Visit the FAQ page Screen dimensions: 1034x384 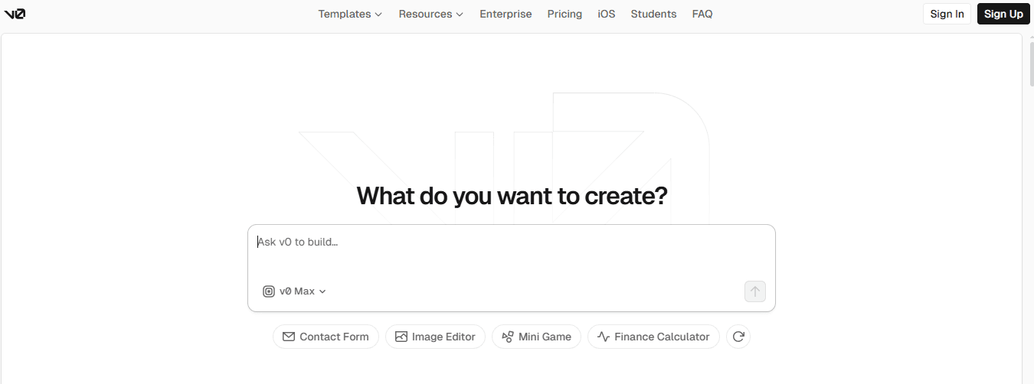point(702,14)
